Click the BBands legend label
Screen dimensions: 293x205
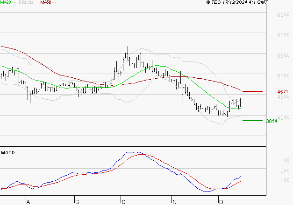pos(26,2)
